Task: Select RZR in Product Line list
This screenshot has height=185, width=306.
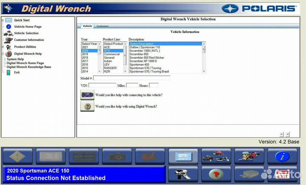Action: [x=113, y=71]
